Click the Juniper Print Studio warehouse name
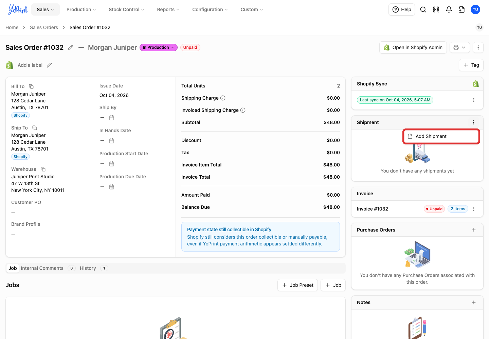489x339 pixels. click(x=33, y=177)
